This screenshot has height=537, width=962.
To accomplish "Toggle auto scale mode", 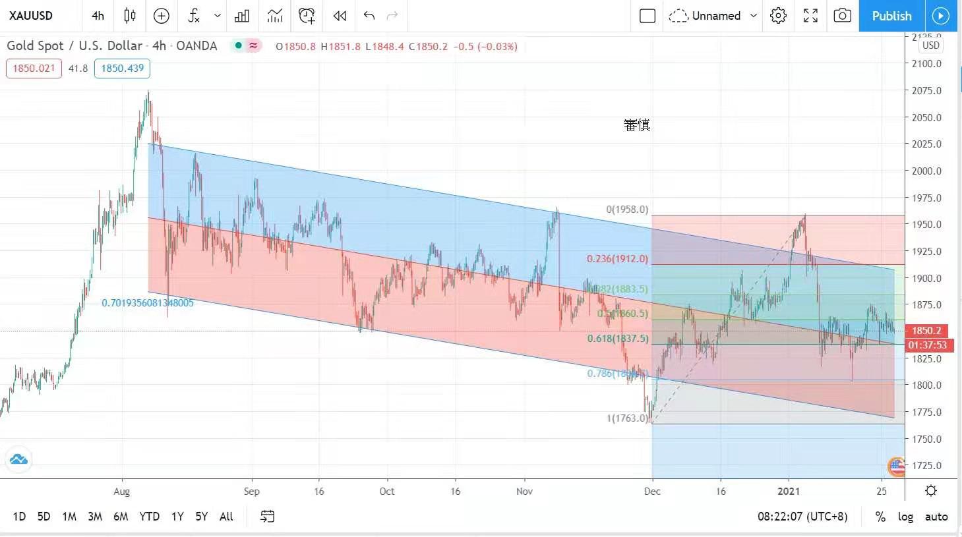I will point(936,517).
